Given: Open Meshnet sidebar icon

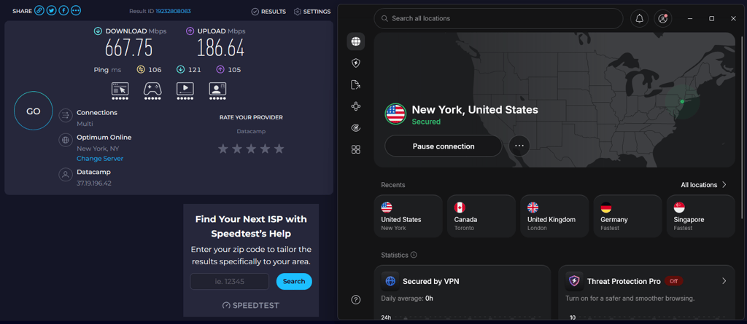Looking at the screenshot, I should 356,106.
